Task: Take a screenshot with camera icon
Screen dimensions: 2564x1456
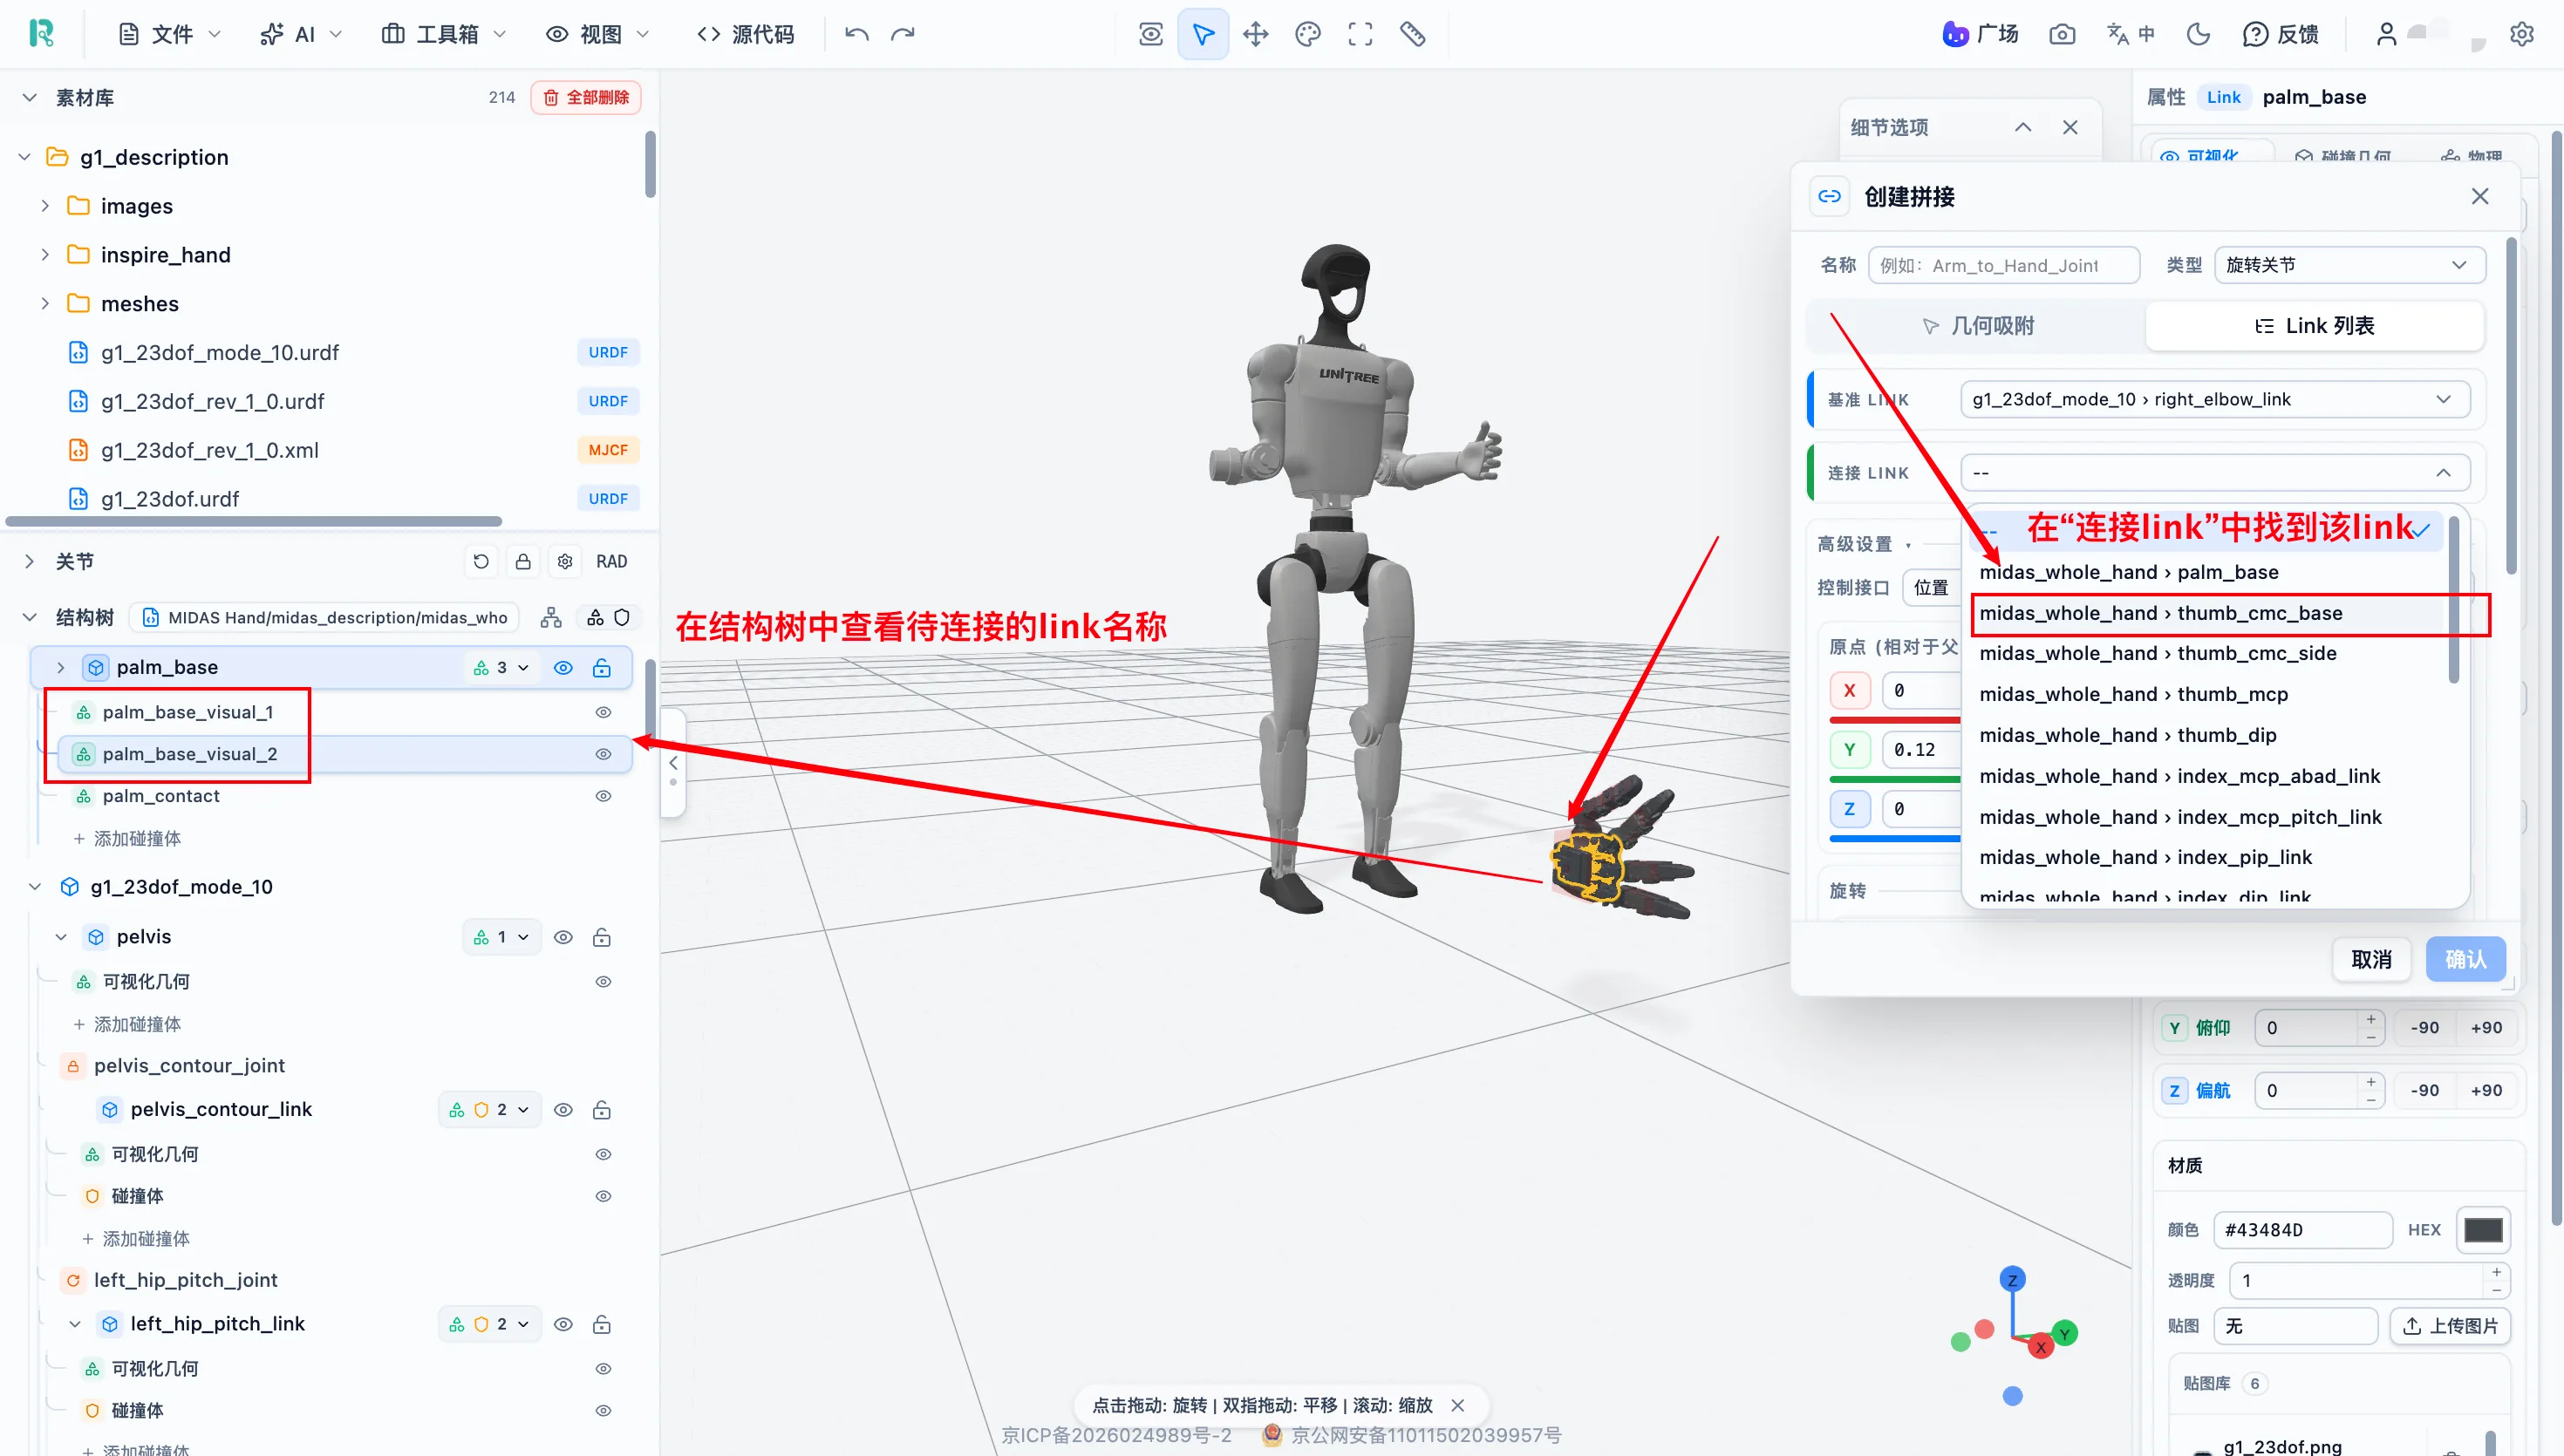Action: coord(2062,34)
